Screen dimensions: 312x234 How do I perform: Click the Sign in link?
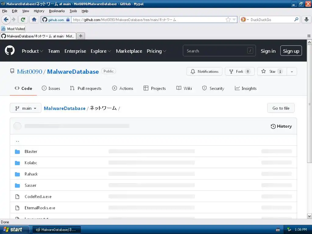click(268, 51)
